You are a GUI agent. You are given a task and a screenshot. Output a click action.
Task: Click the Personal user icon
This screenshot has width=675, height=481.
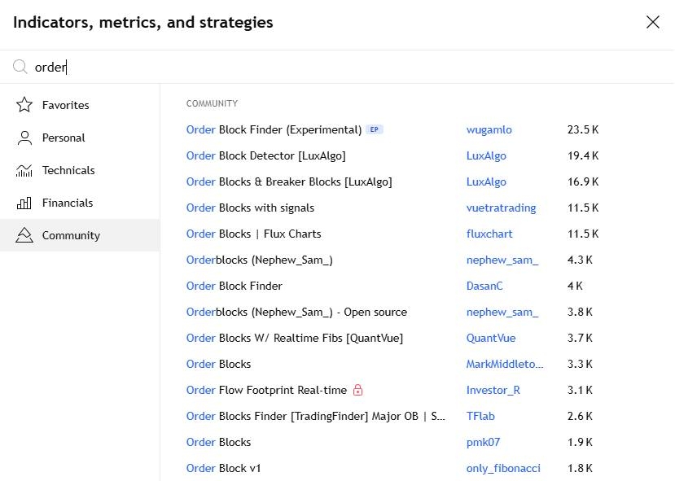[24, 138]
